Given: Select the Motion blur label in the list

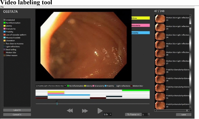Looking at the screenshot, I should pos(10,52).
